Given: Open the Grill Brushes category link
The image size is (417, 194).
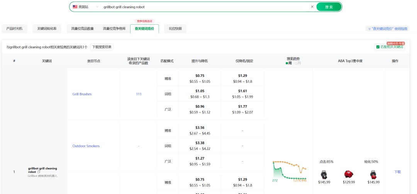Looking at the screenshot, I should pos(82,94).
